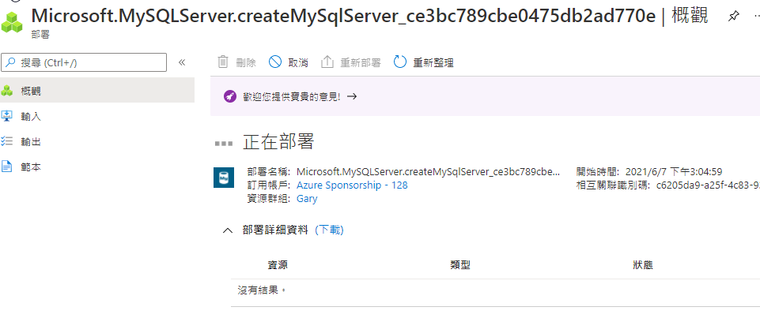This screenshot has height=322, width=760.
Task: Click the 重新部署 toolbar label
Action: tap(360, 63)
